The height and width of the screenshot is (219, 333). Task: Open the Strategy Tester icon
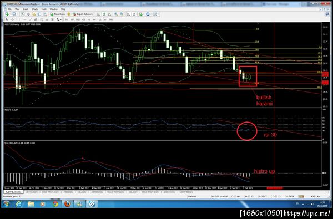tap(45, 14)
